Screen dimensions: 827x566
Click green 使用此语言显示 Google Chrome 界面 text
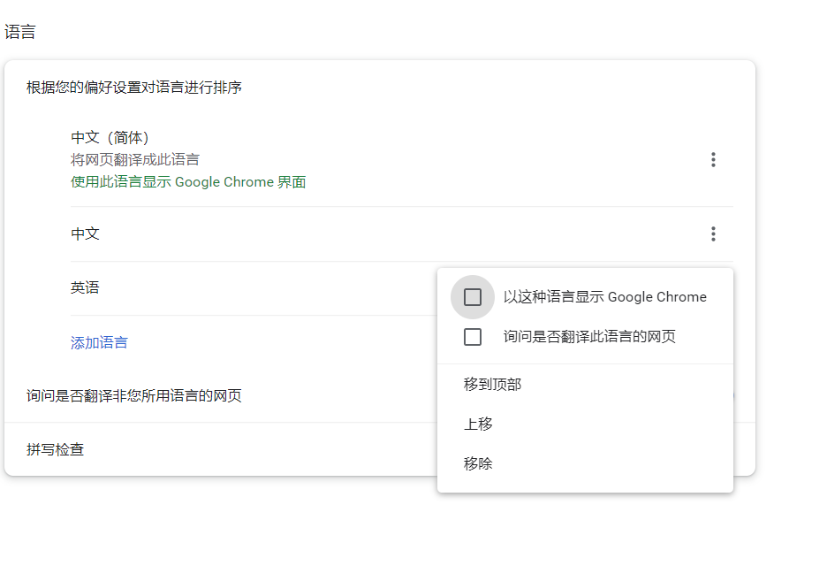click(x=188, y=183)
